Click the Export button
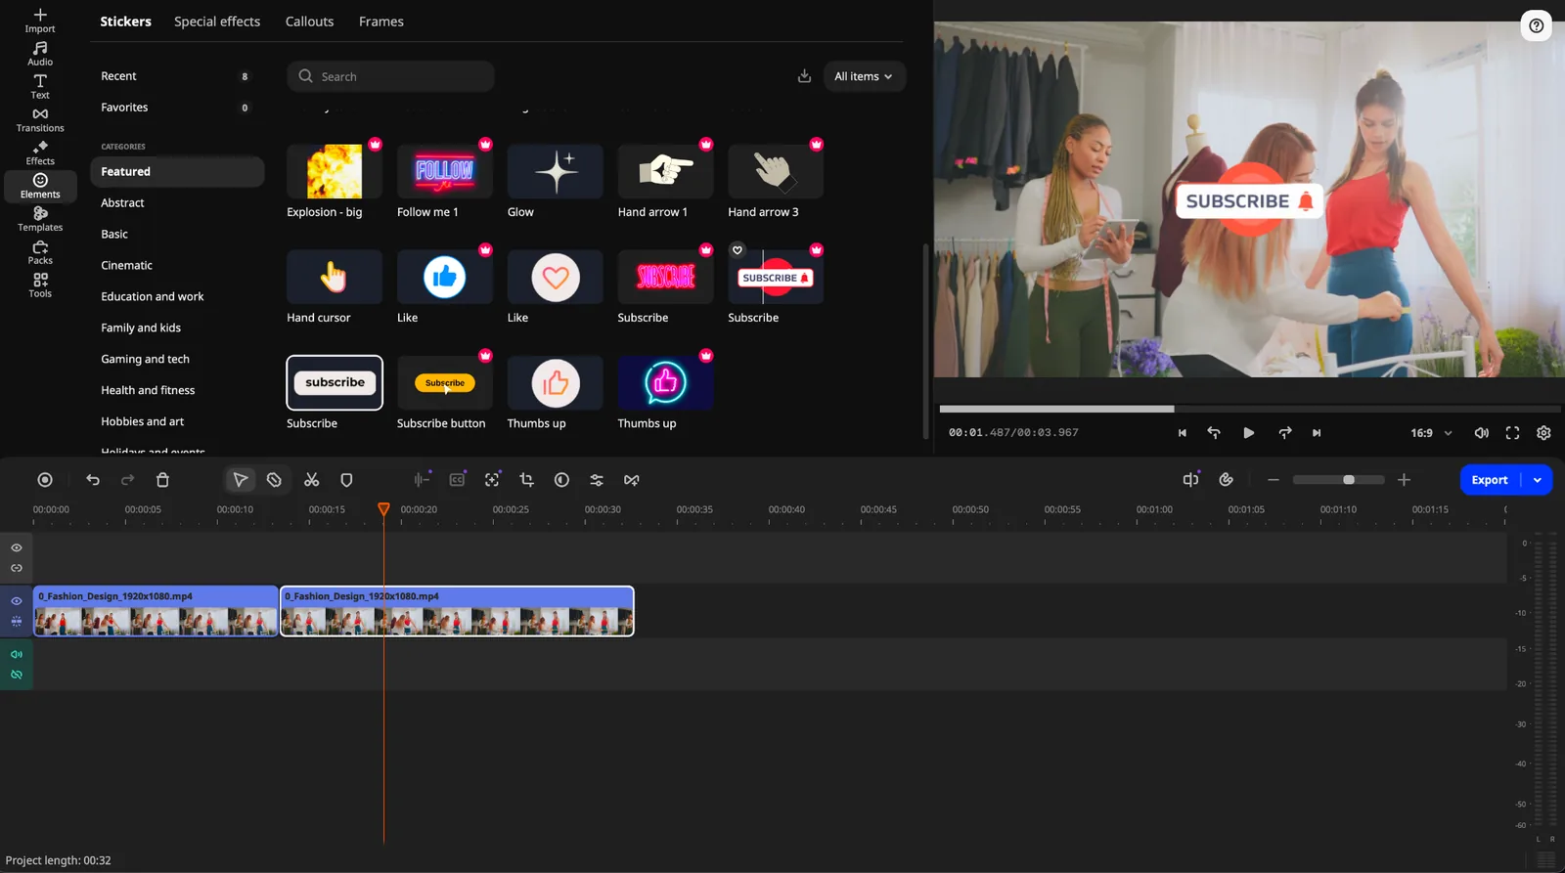Image resolution: width=1565 pixels, height=873 pixels. 1490,480
